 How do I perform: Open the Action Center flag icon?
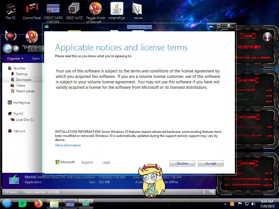tap(240, 204)
